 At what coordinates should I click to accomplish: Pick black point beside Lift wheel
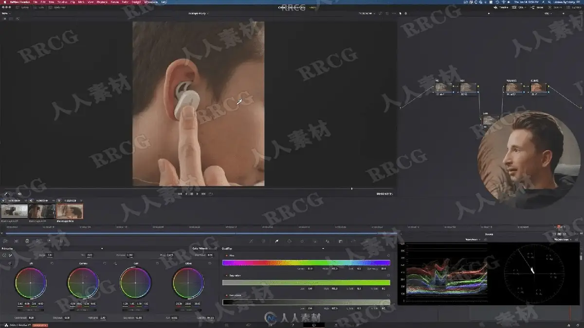point(10,263)
